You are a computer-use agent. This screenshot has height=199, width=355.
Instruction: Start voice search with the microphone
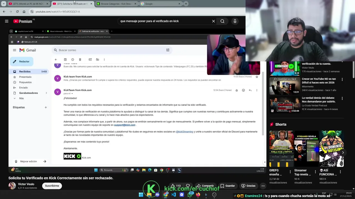235,21
